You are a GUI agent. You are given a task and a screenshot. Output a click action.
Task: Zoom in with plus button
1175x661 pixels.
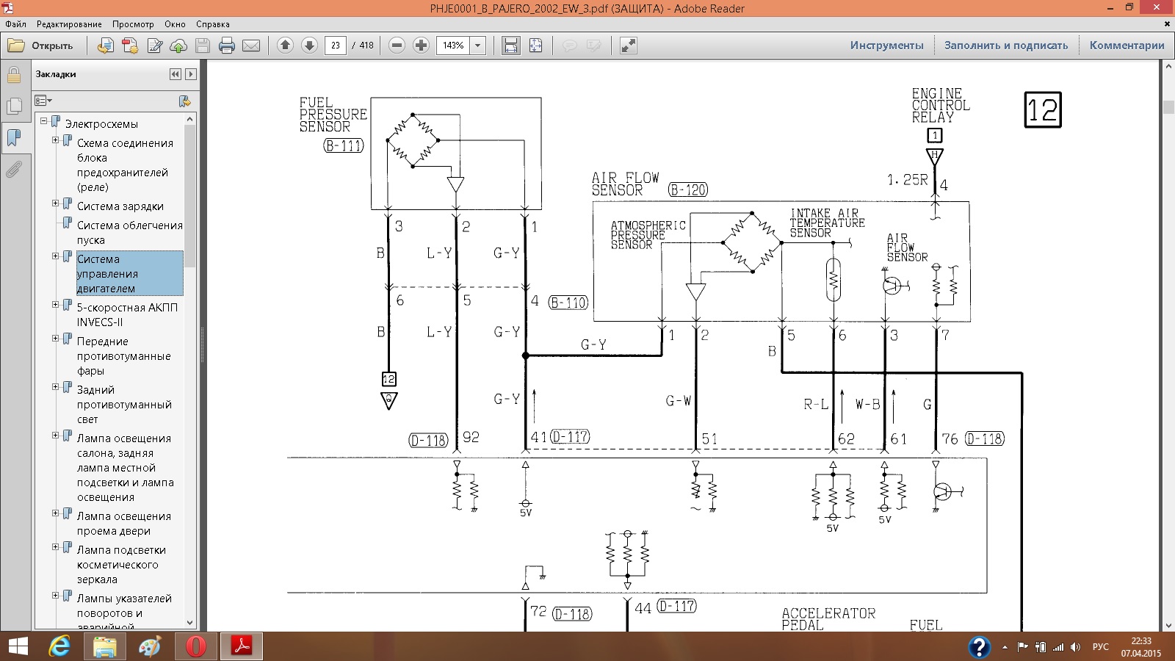tap(421, 46)
